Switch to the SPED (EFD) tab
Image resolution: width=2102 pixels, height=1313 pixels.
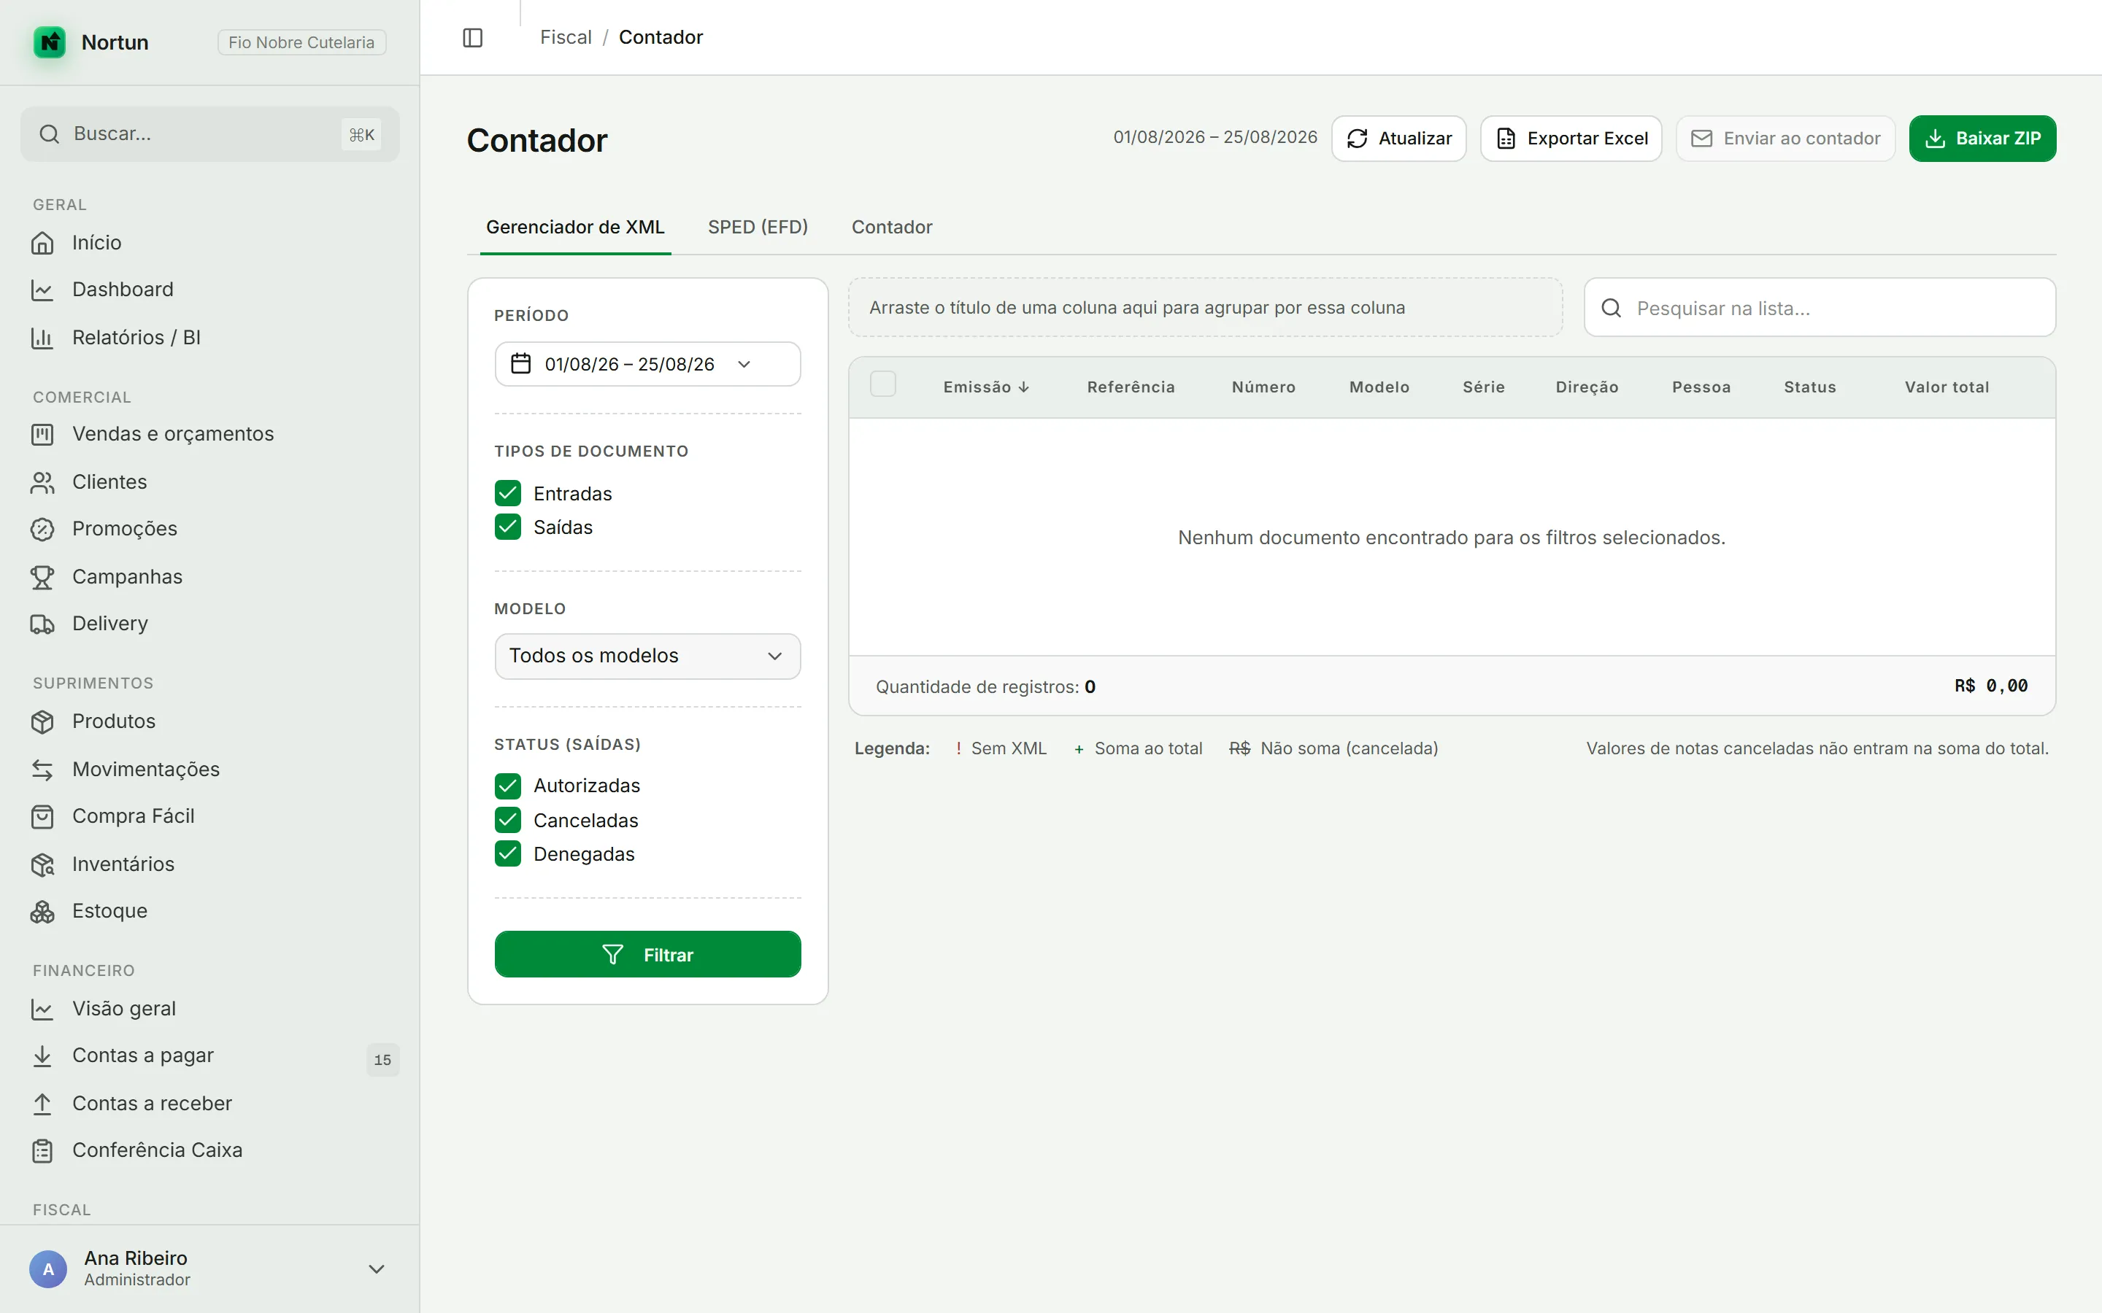click(758, 228)
